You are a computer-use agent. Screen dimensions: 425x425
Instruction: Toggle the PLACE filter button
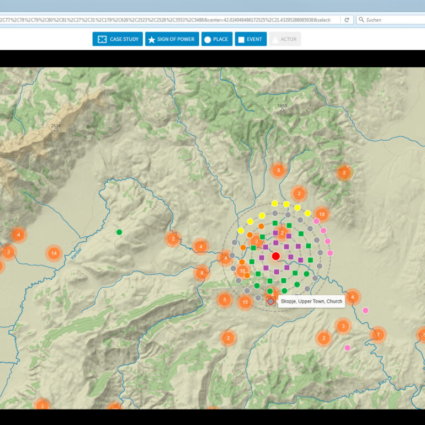(217, 39)
